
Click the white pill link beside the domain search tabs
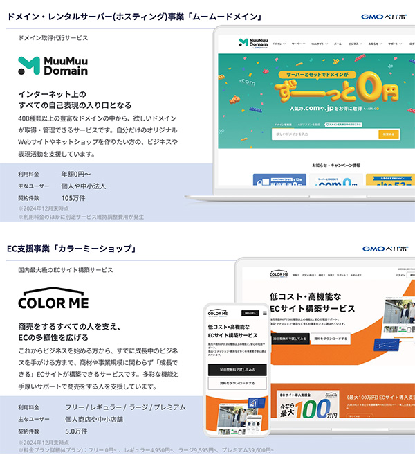[x=344, y=125]
